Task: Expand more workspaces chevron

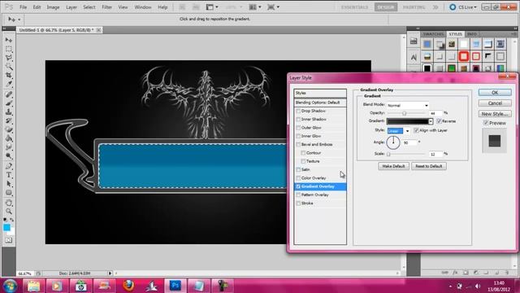Action: coord(435,7)
